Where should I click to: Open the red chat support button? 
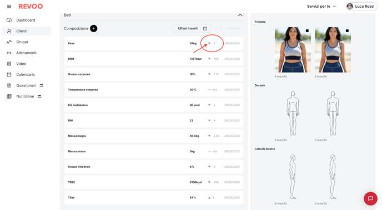tap(370, 198)
